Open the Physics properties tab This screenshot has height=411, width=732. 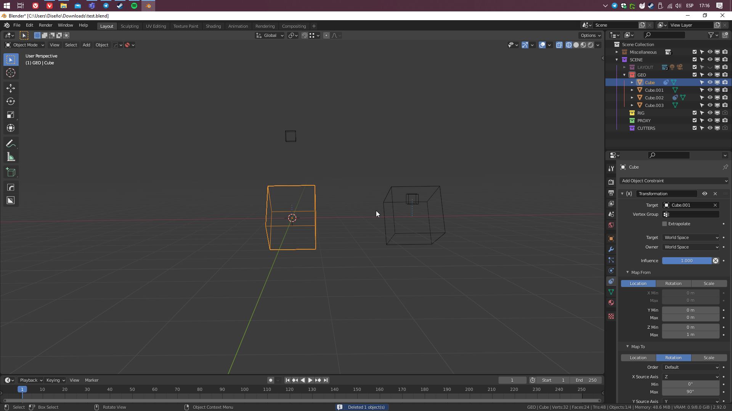611,271
